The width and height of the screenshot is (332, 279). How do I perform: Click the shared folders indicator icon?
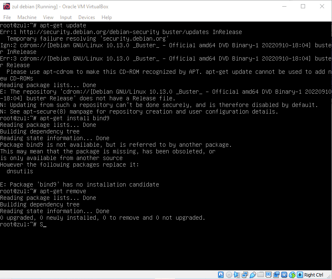click(260, 275)
